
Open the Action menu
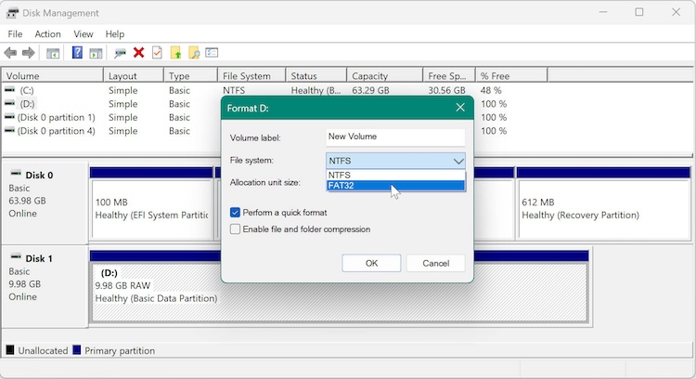(x=47, y=34)
